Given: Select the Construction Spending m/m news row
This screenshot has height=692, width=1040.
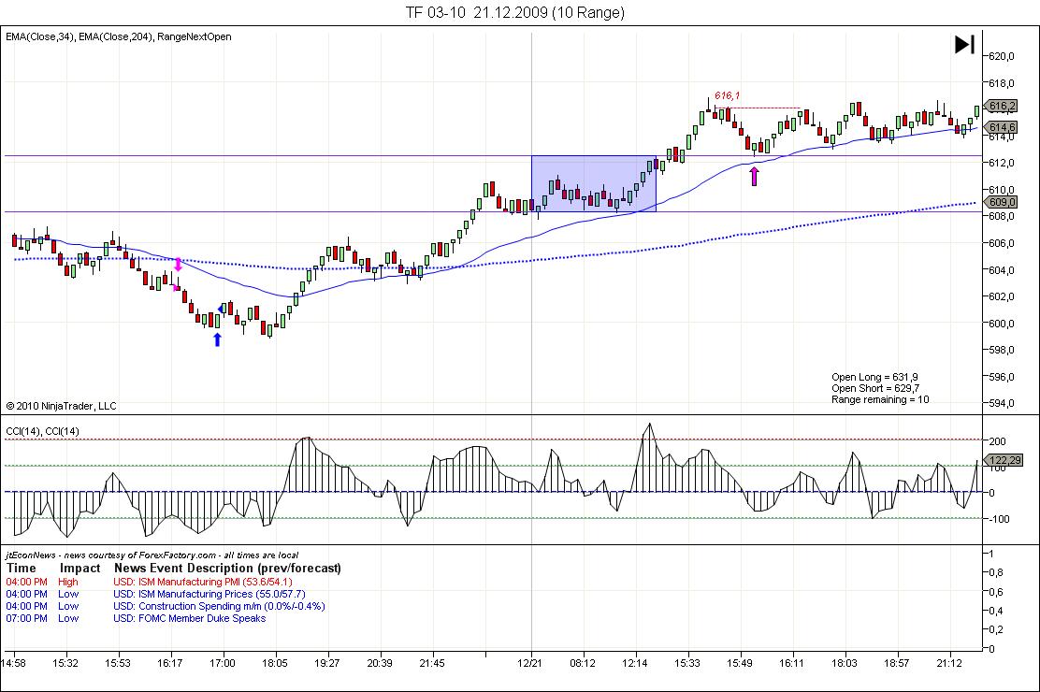Looking at the screenshot, I should [166, 606].
